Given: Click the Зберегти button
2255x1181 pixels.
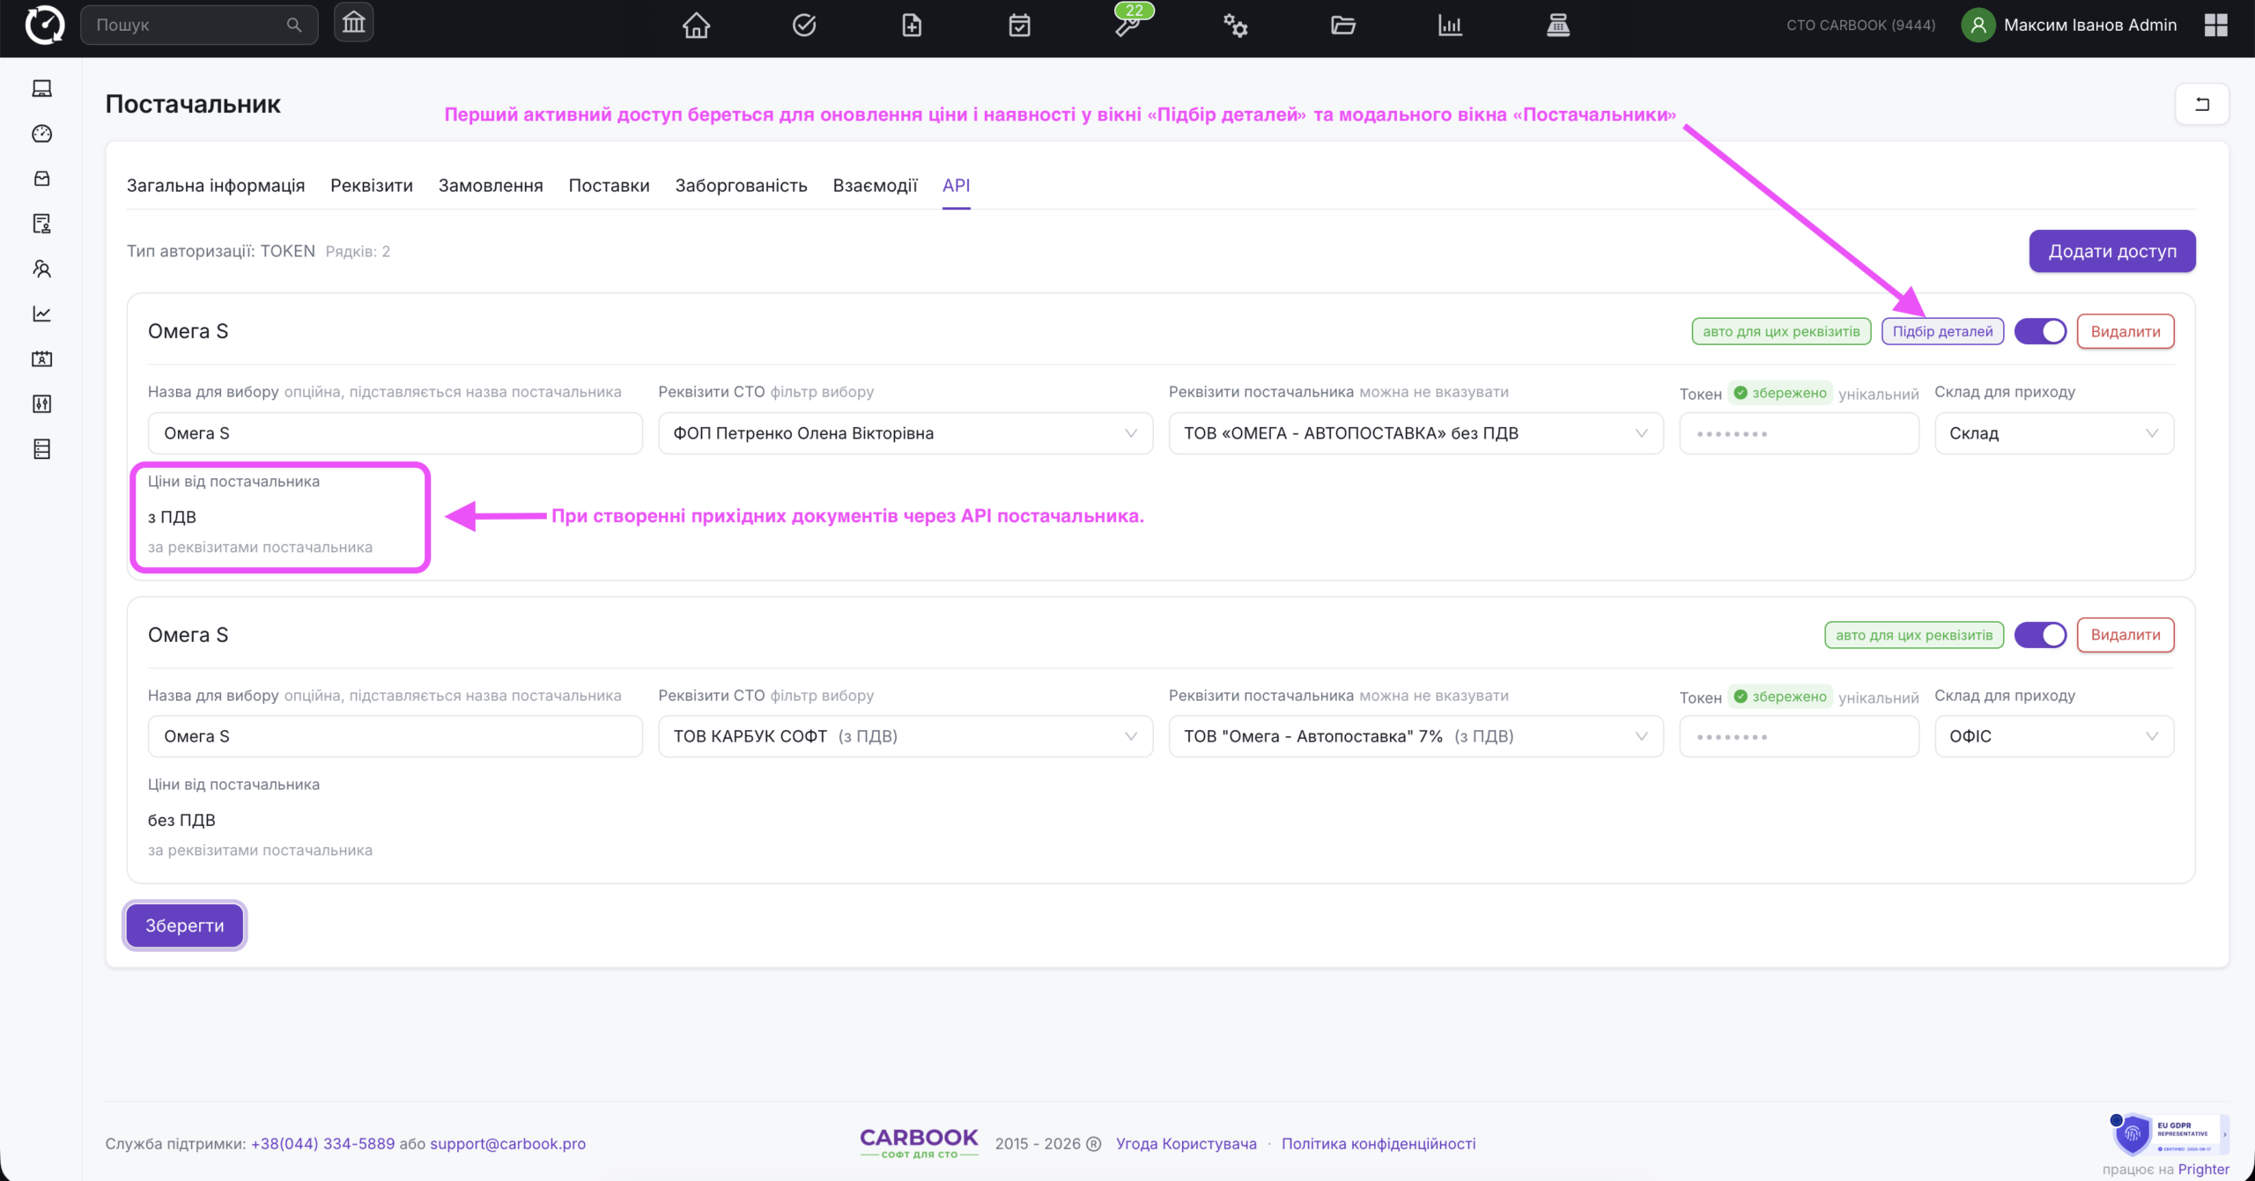Looking at the screenshot, I should click(x=184, y=926).
